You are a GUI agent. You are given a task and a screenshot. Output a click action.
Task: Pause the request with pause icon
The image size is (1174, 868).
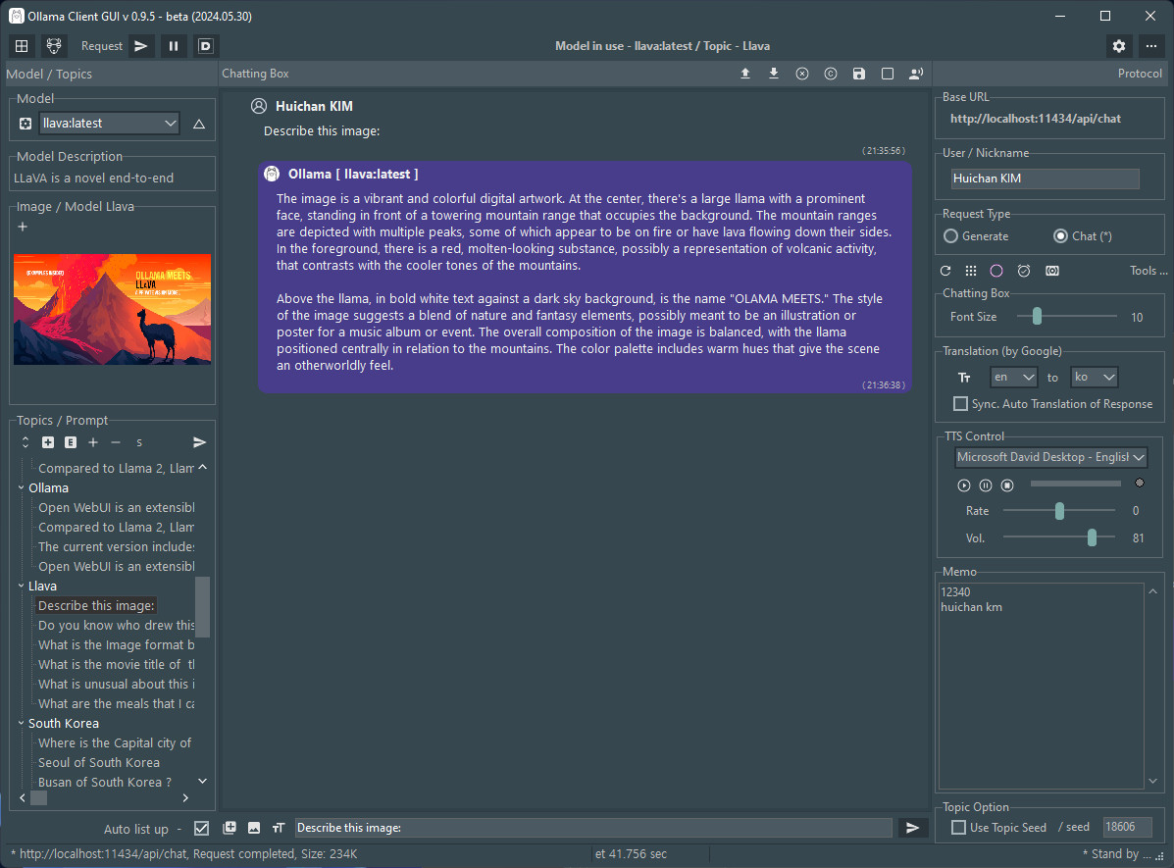173,46
